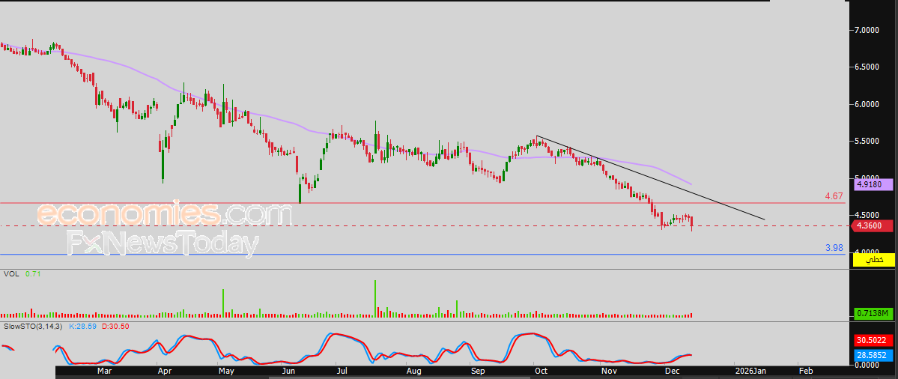Click the Oct marker on time axis

click(x=540, y=371)
